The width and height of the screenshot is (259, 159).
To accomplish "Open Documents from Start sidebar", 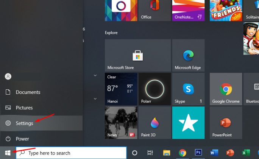I will tap(28, 92).
